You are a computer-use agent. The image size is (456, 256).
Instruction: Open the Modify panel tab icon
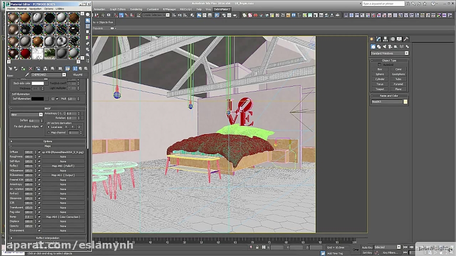[x=378, y=39]
